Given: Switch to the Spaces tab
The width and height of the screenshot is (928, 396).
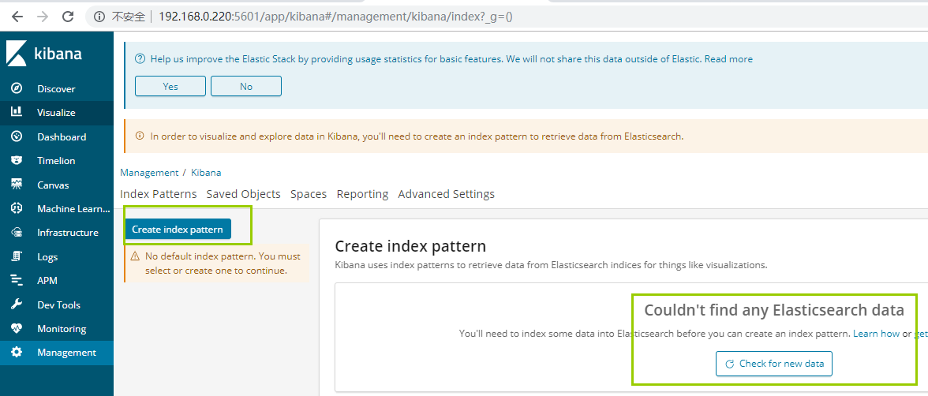Looking at the screenshot, I should coord(309,193).
